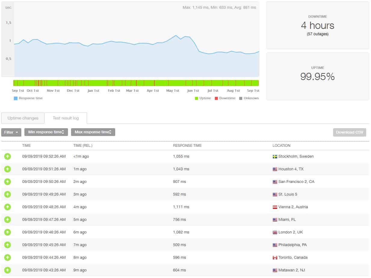Click the 09/09/2019 09:49:26 AM timestamp

coord(44,194)
